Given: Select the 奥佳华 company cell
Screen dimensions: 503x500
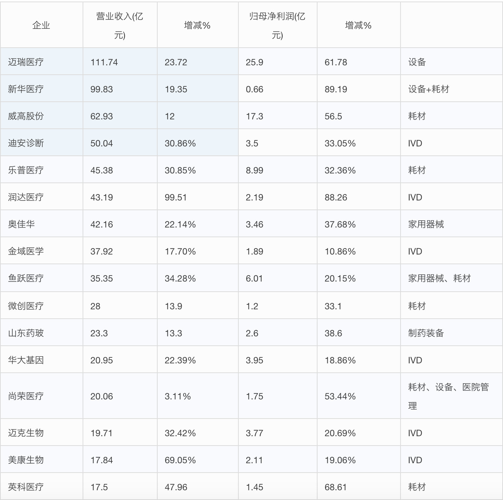Looking at the screenshot, I should point(41,224).
